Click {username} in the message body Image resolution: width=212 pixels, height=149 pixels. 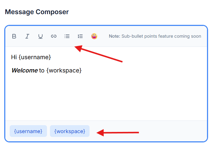[35, 57]
